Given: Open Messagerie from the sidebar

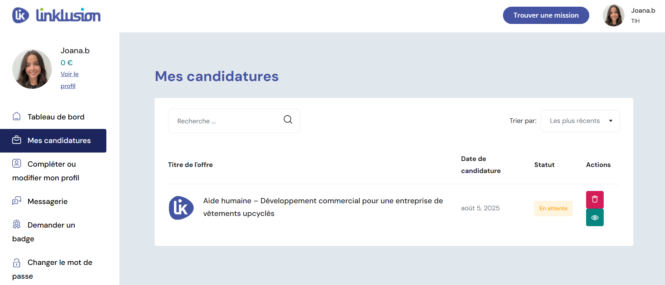Looking at the screenshot, I should pyautogui.click(x=48, y=202).
